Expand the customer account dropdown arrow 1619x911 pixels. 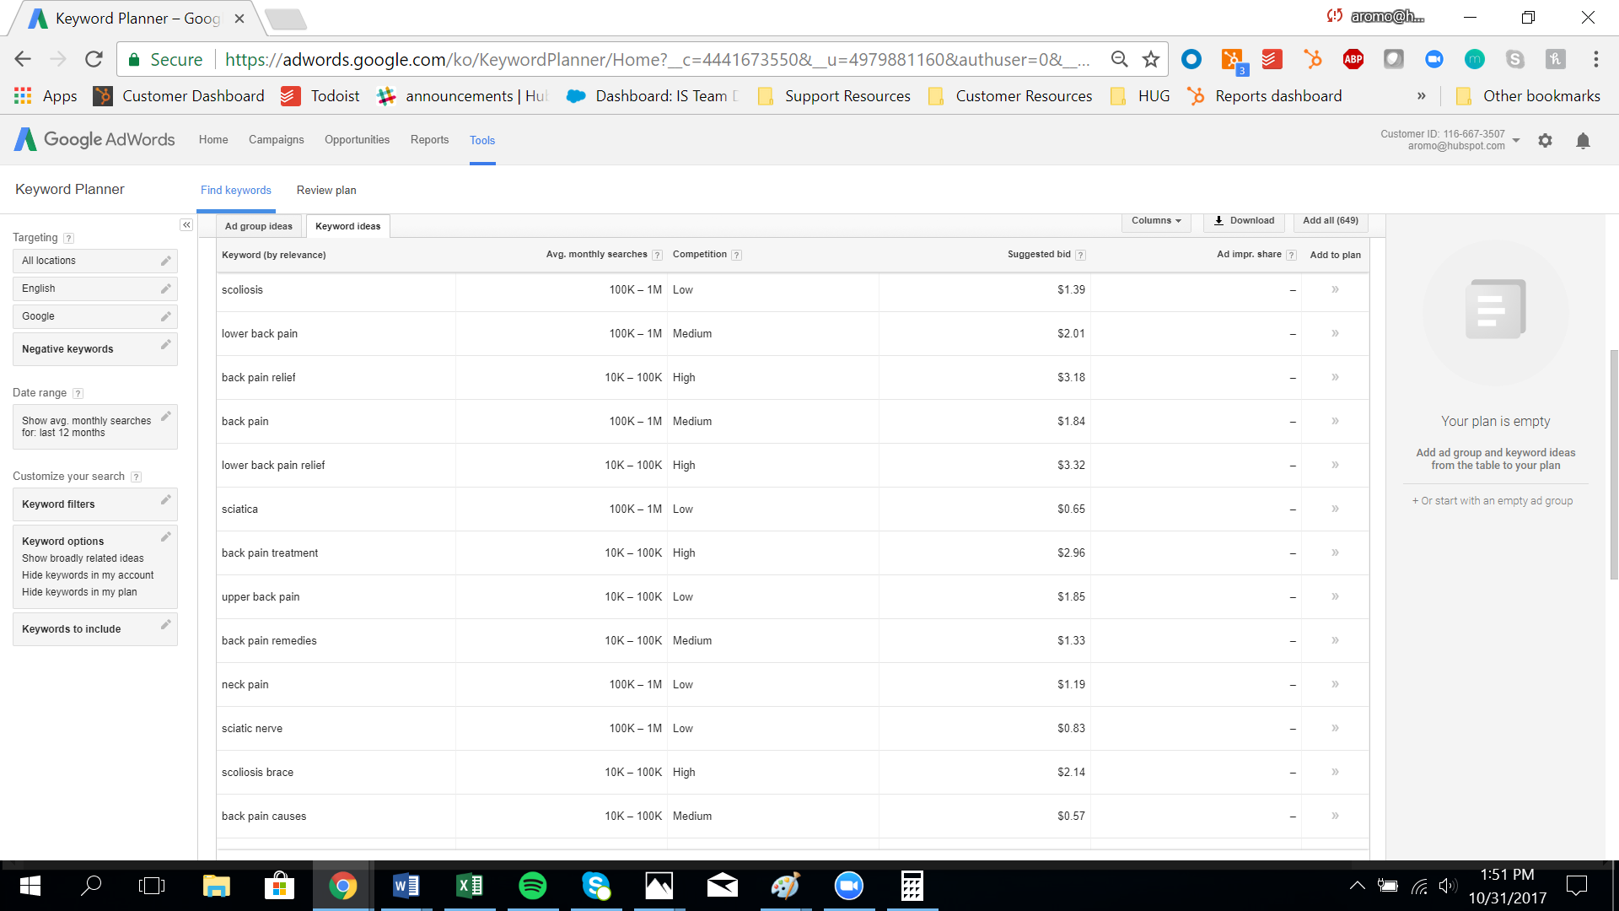[1516, 140]
